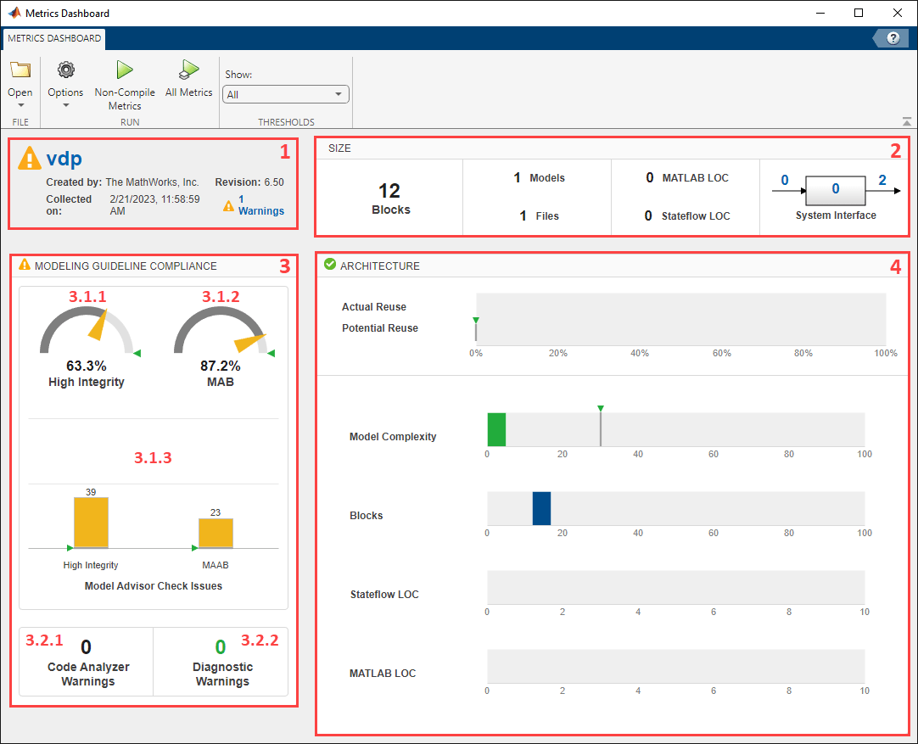Click the vdp model name link

pyautogui.click(x=64, y=159)
